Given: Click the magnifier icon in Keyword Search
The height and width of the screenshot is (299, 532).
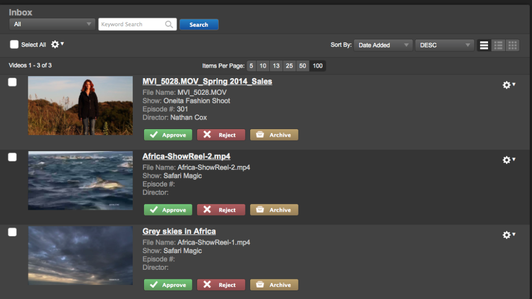Looking at the screenshot, I should (169, 24).
